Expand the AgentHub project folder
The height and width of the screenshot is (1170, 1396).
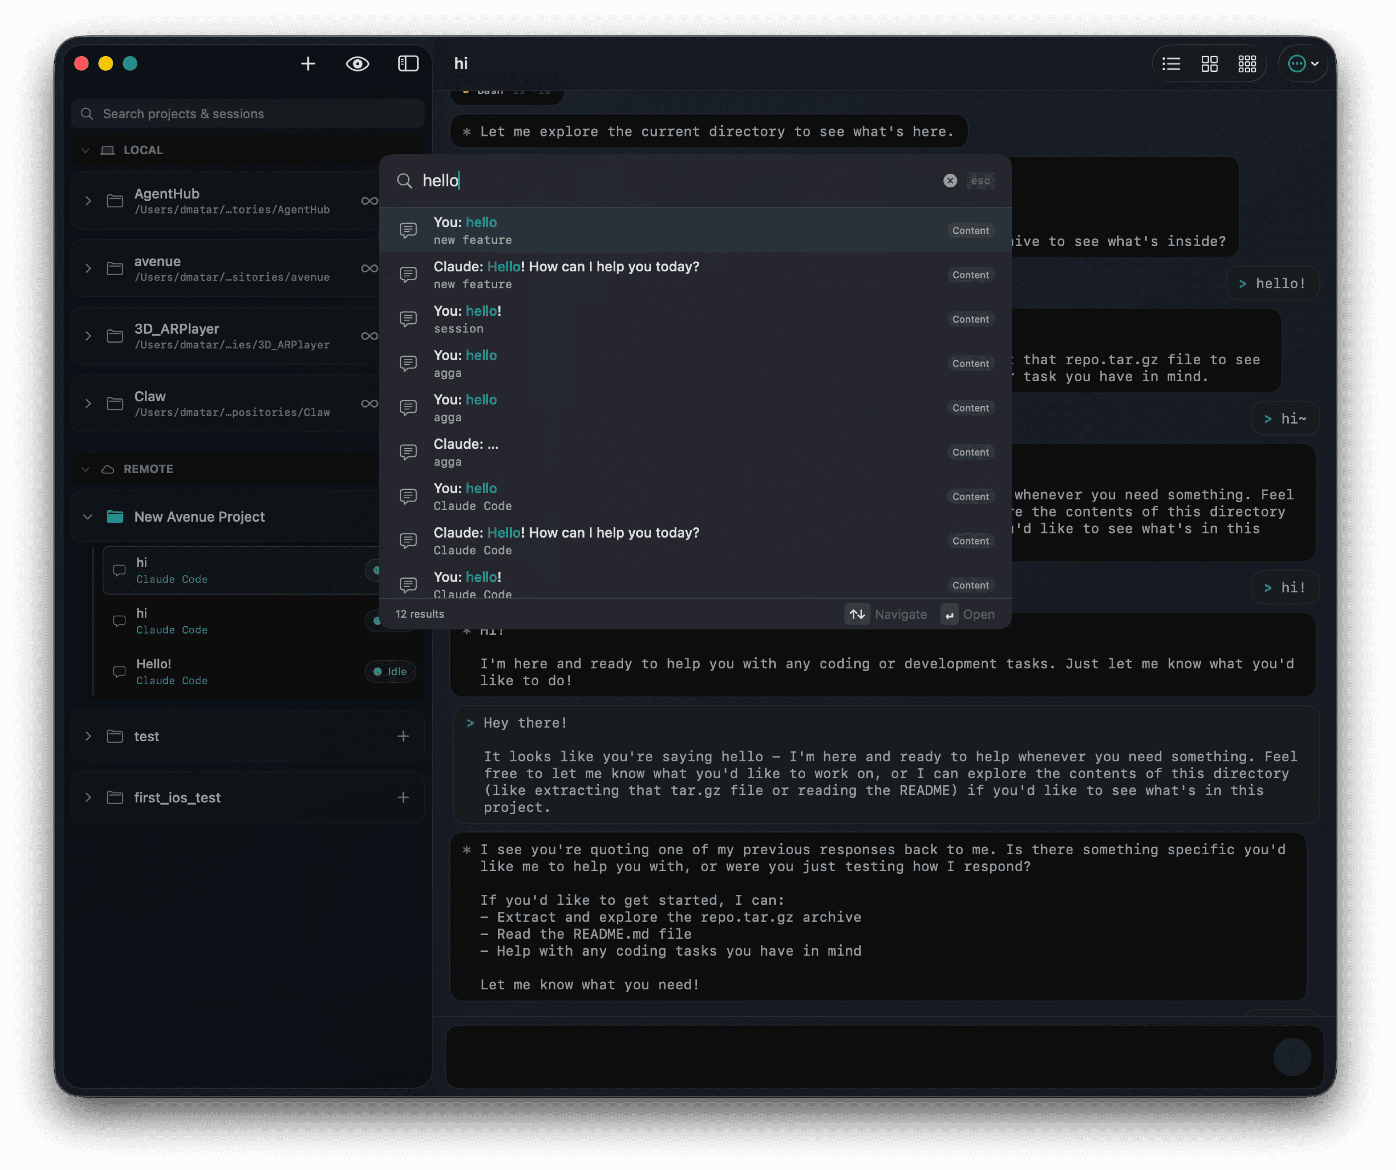coord(88,201)
